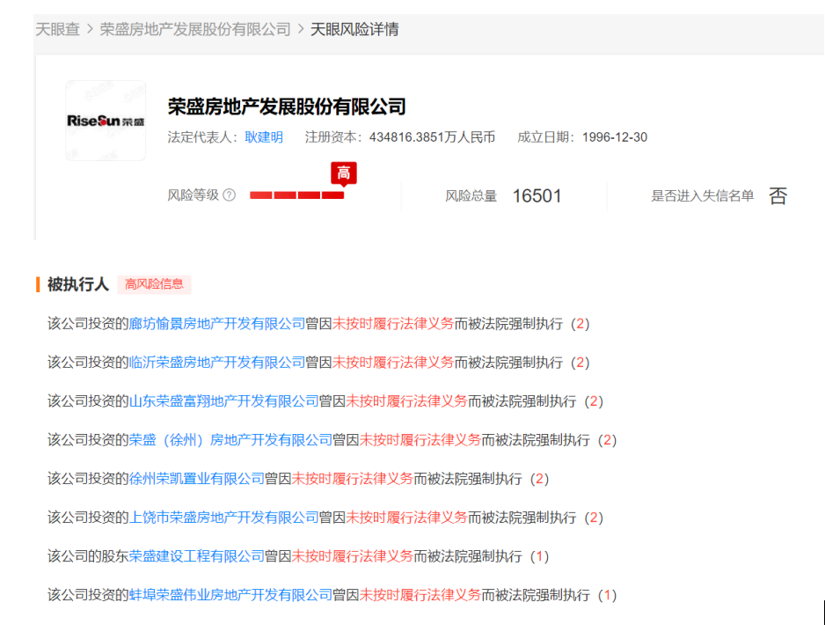Click 未按时履行法律义务 in the 临沂荣盛 row
Screen dimensions: 825x632
[x=393, y=363]
